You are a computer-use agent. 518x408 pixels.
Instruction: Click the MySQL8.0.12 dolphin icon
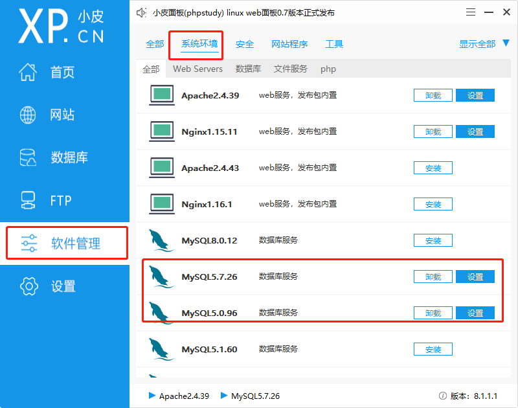click(161, 240)
